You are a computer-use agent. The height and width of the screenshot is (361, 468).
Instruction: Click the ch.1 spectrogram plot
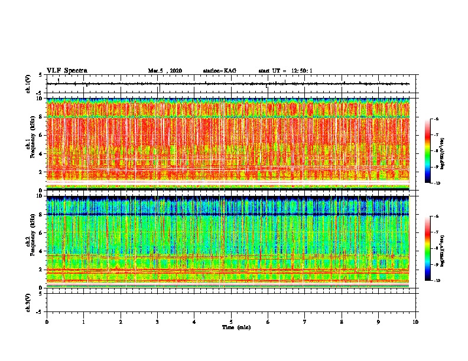228,144
